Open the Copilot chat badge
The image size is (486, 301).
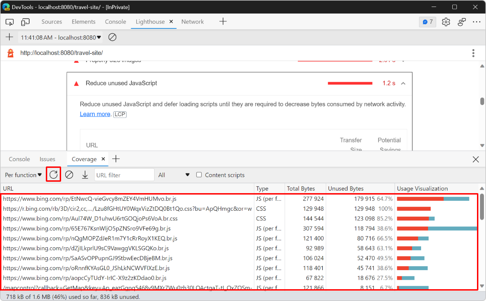427,21
